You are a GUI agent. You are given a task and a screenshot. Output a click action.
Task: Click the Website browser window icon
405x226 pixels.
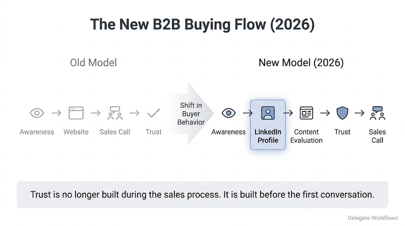(76, 113)
